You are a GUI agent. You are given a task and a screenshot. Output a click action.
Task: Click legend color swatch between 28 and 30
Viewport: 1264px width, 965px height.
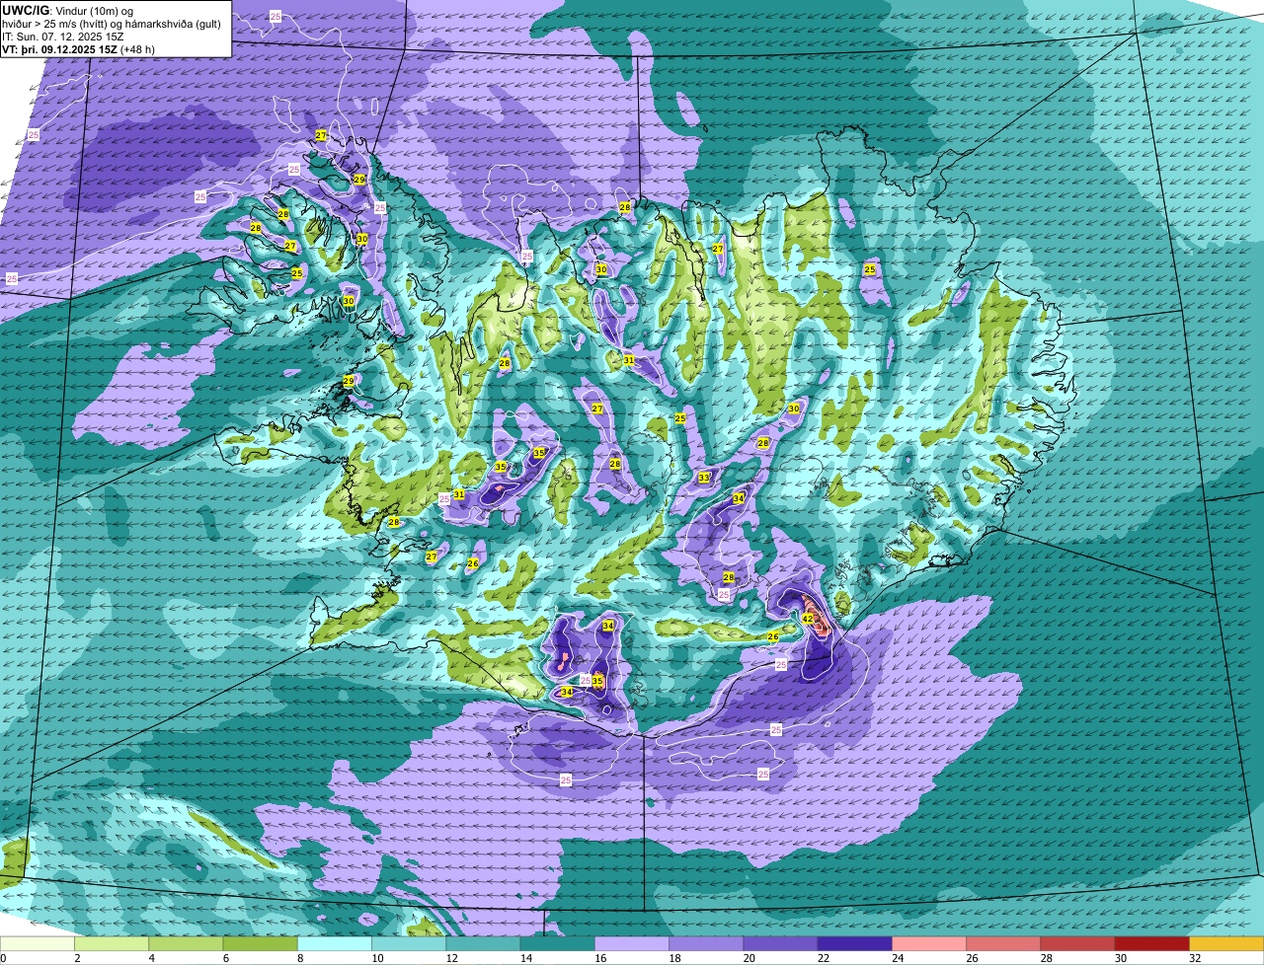1077,944
